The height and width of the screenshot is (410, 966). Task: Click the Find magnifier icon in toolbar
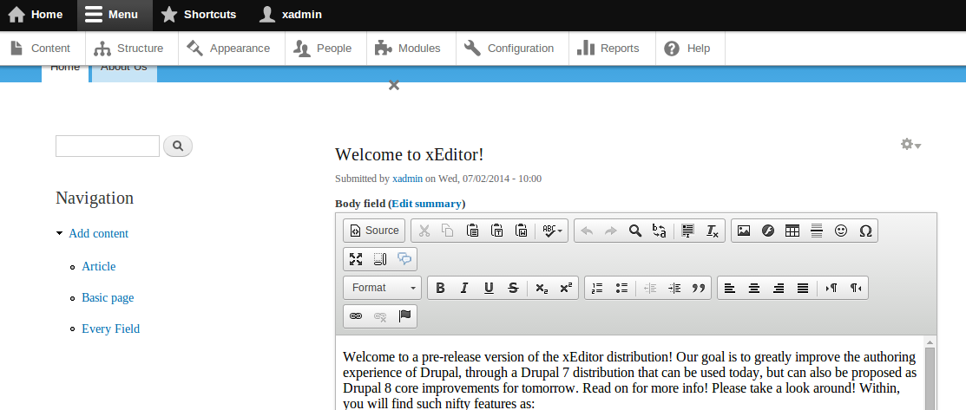click(x=635, y=231)
